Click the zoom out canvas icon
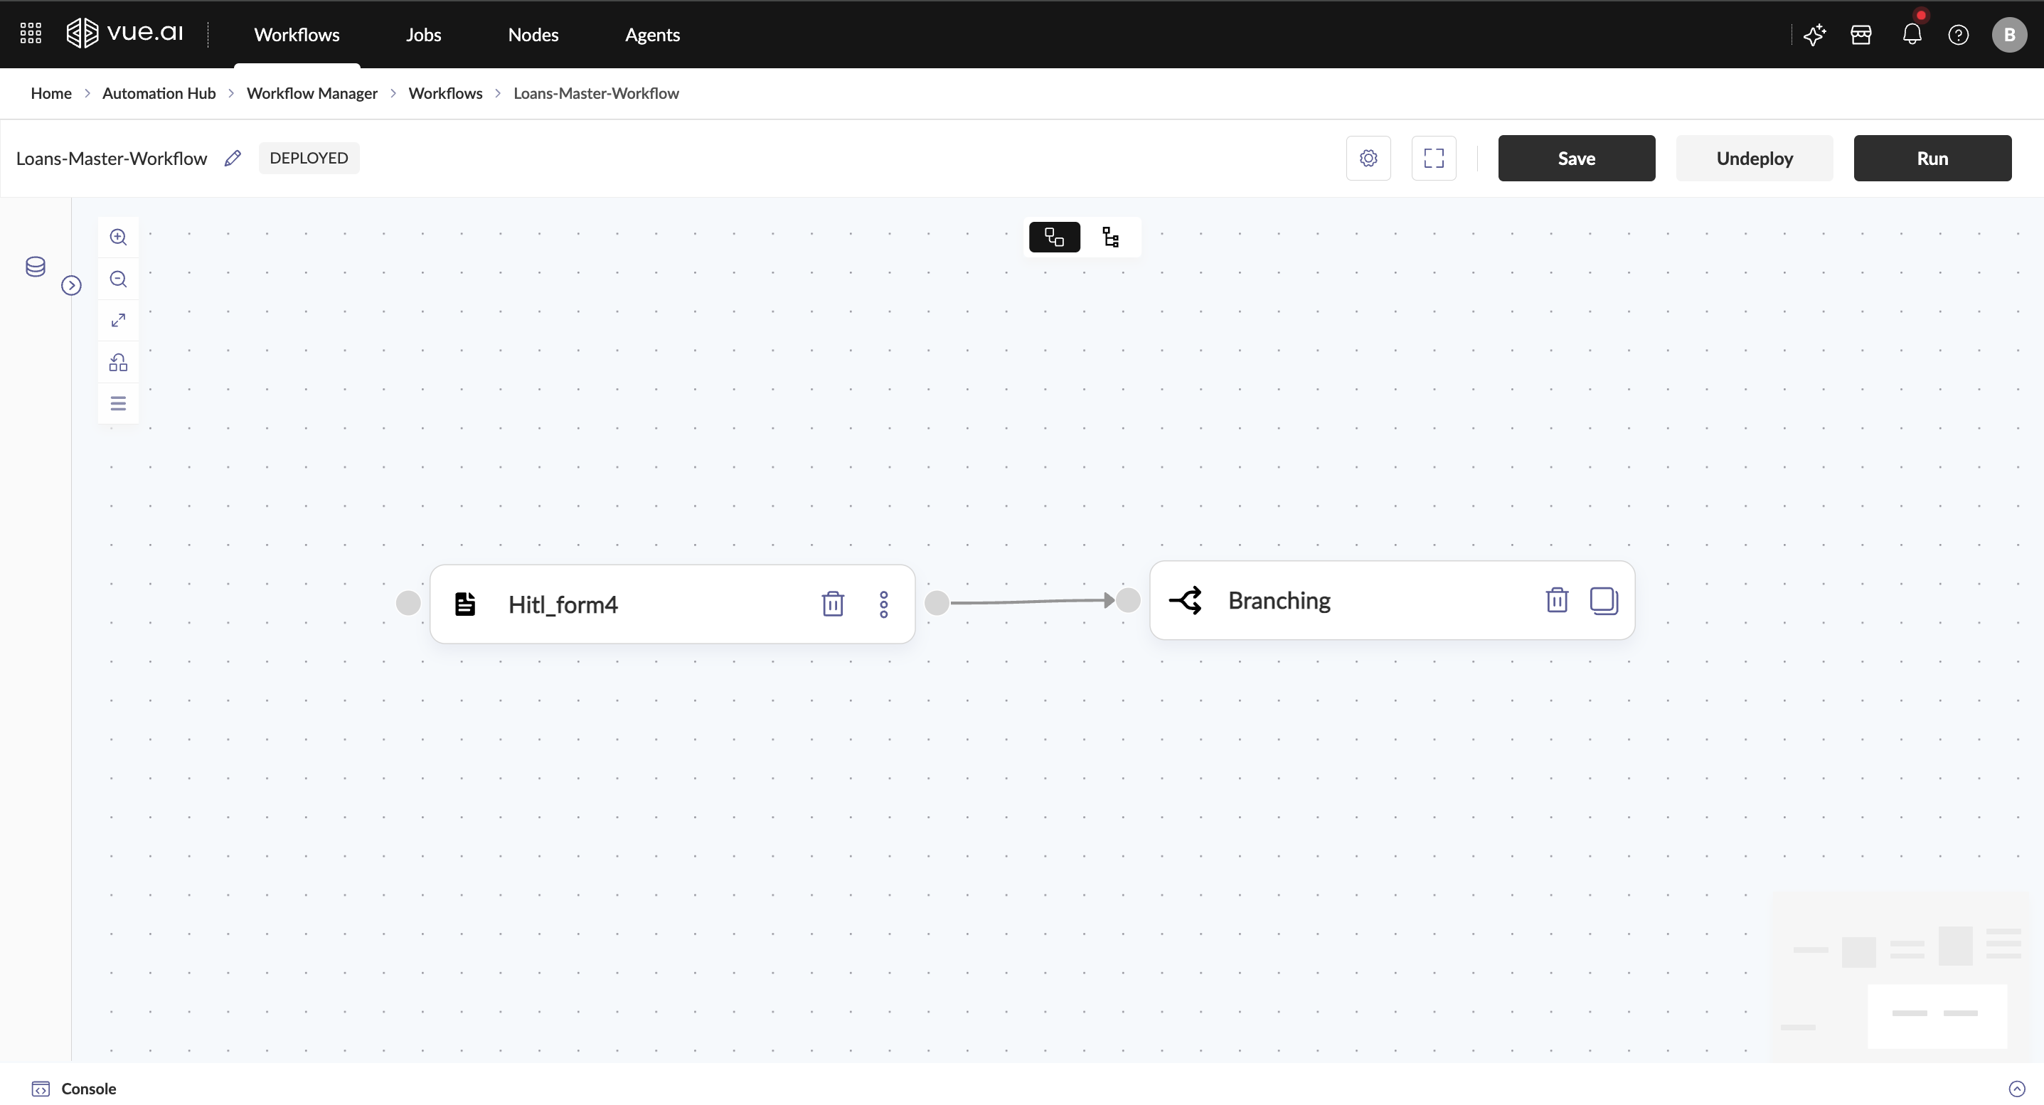Viewport: 2044px width, 1105px height. 118,279
